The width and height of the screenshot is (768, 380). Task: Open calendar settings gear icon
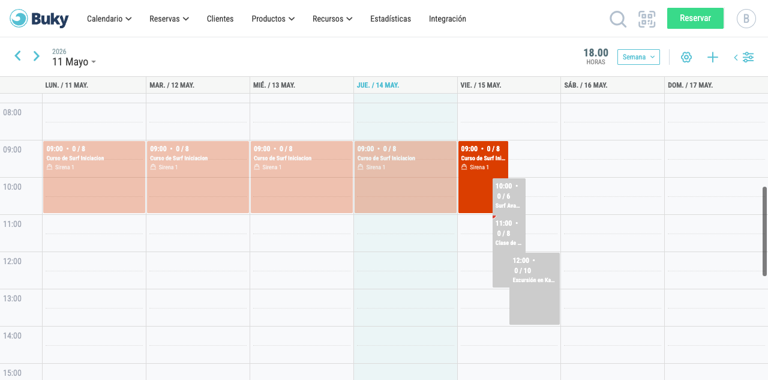pos(686,57)
